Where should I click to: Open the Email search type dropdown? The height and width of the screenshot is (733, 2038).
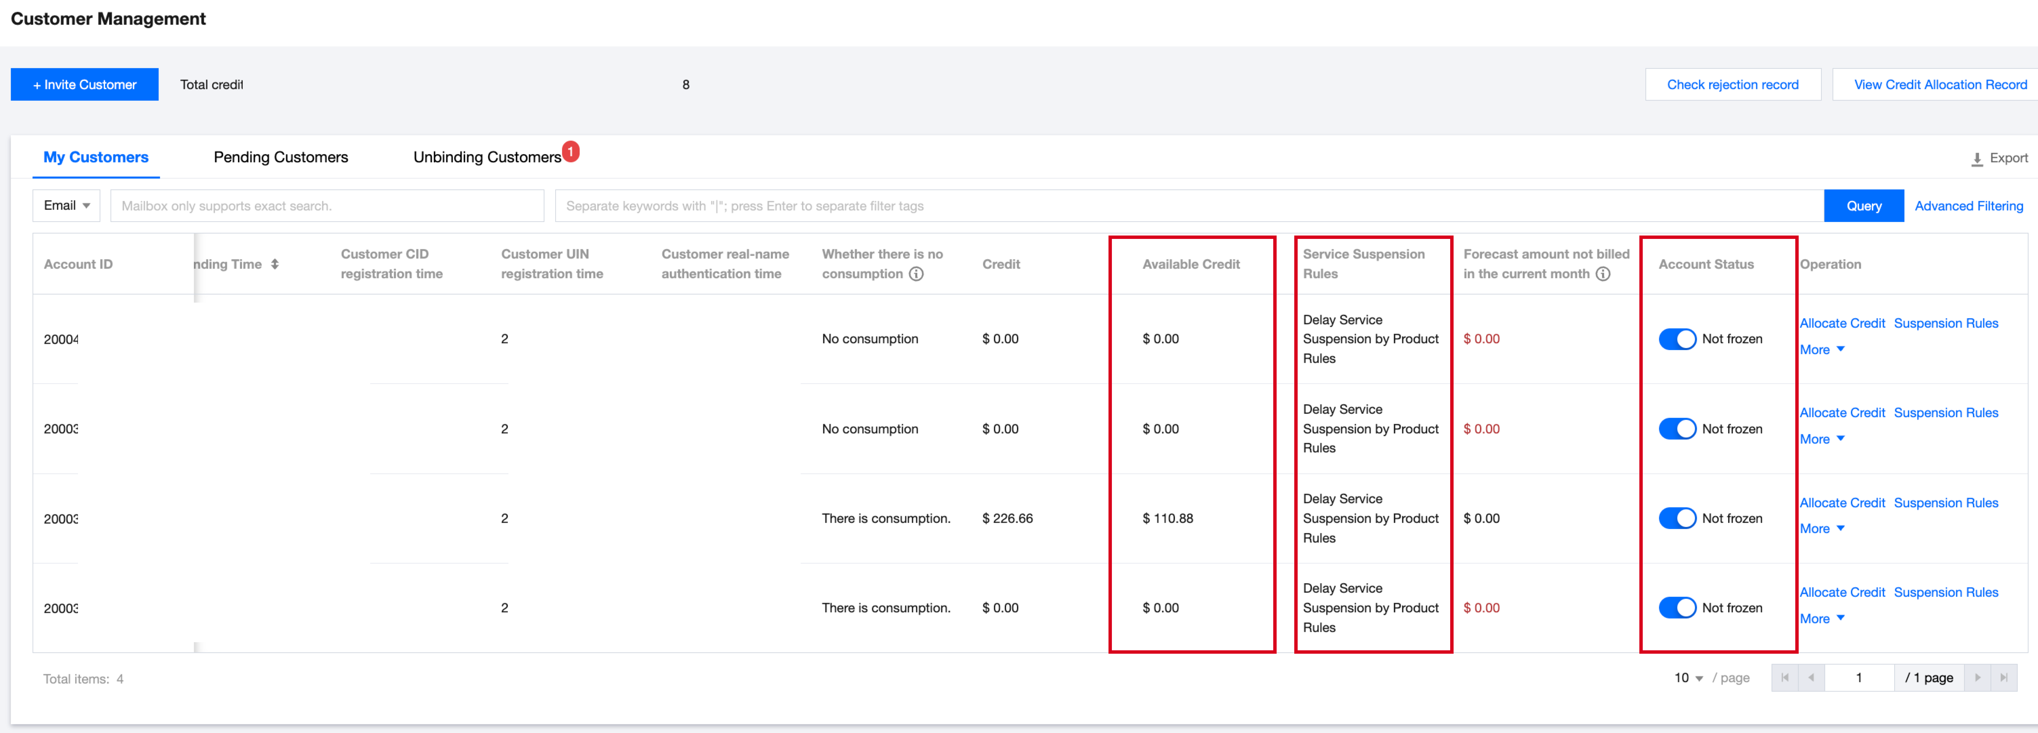pyautogui.click(x=66, y=206)
